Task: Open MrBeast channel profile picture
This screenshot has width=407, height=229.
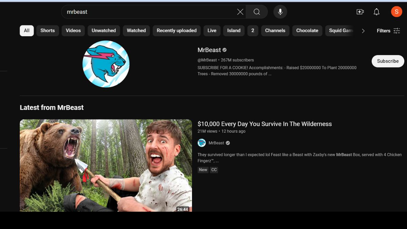Action: 106,64
